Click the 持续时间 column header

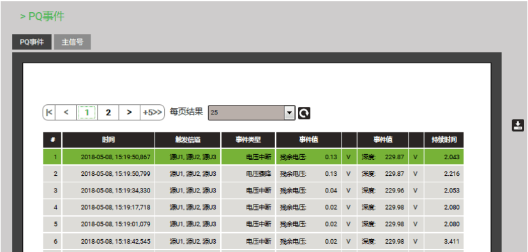[x=444, y=139]
